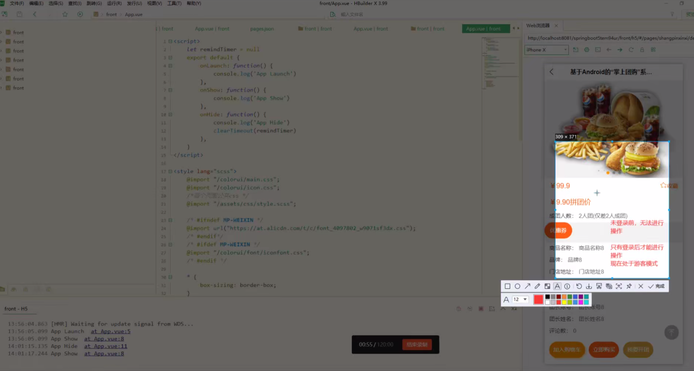Pick the yellow color swatch
Screen dimensions: 694x371
tap(564, 302)
